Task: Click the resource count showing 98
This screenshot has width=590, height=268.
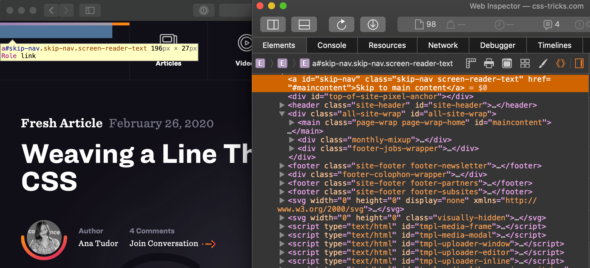Action: (x=426, y=25)
